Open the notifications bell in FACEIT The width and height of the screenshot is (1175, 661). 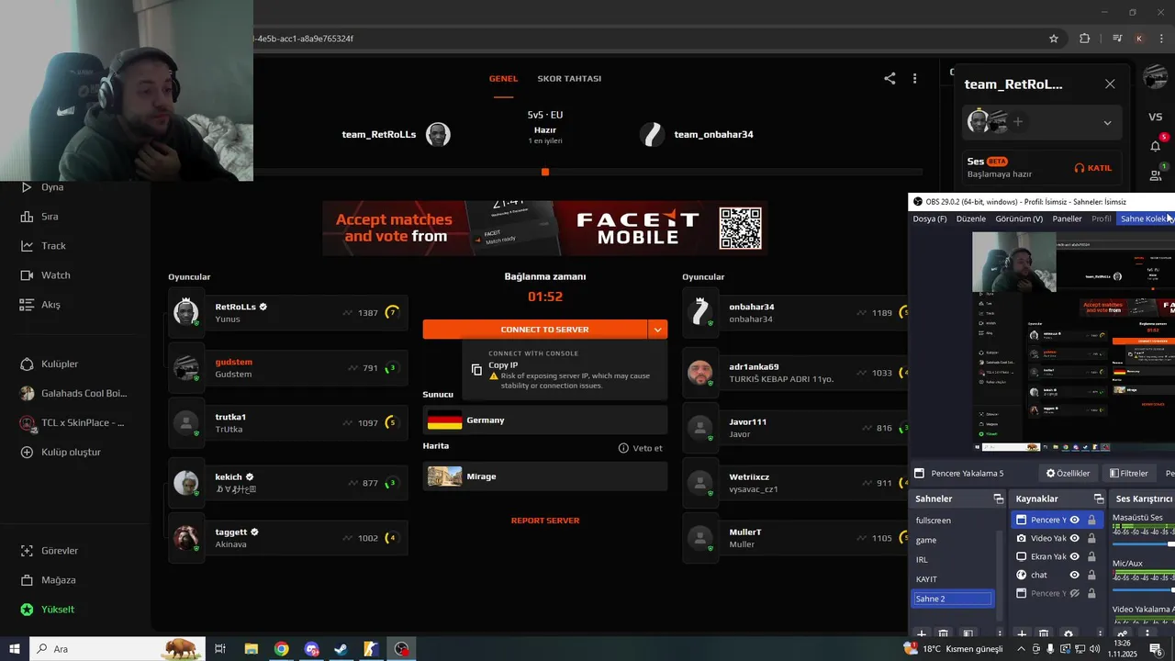1156,146
